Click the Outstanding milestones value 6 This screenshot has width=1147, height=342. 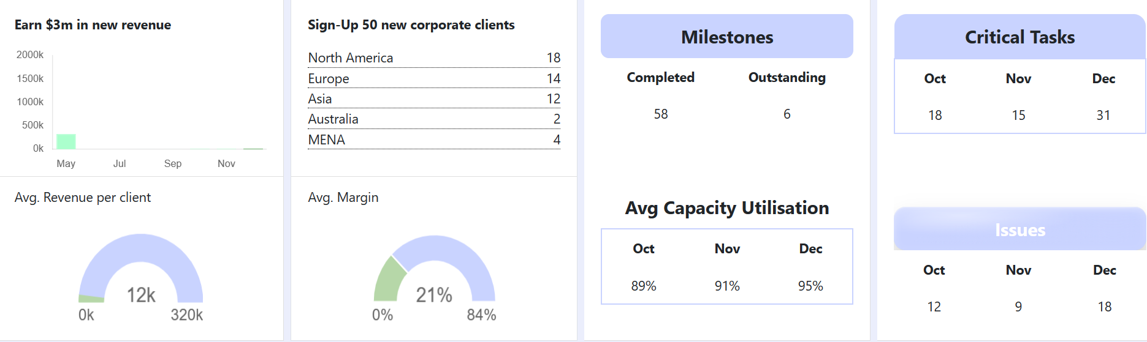tap(787, 114)
